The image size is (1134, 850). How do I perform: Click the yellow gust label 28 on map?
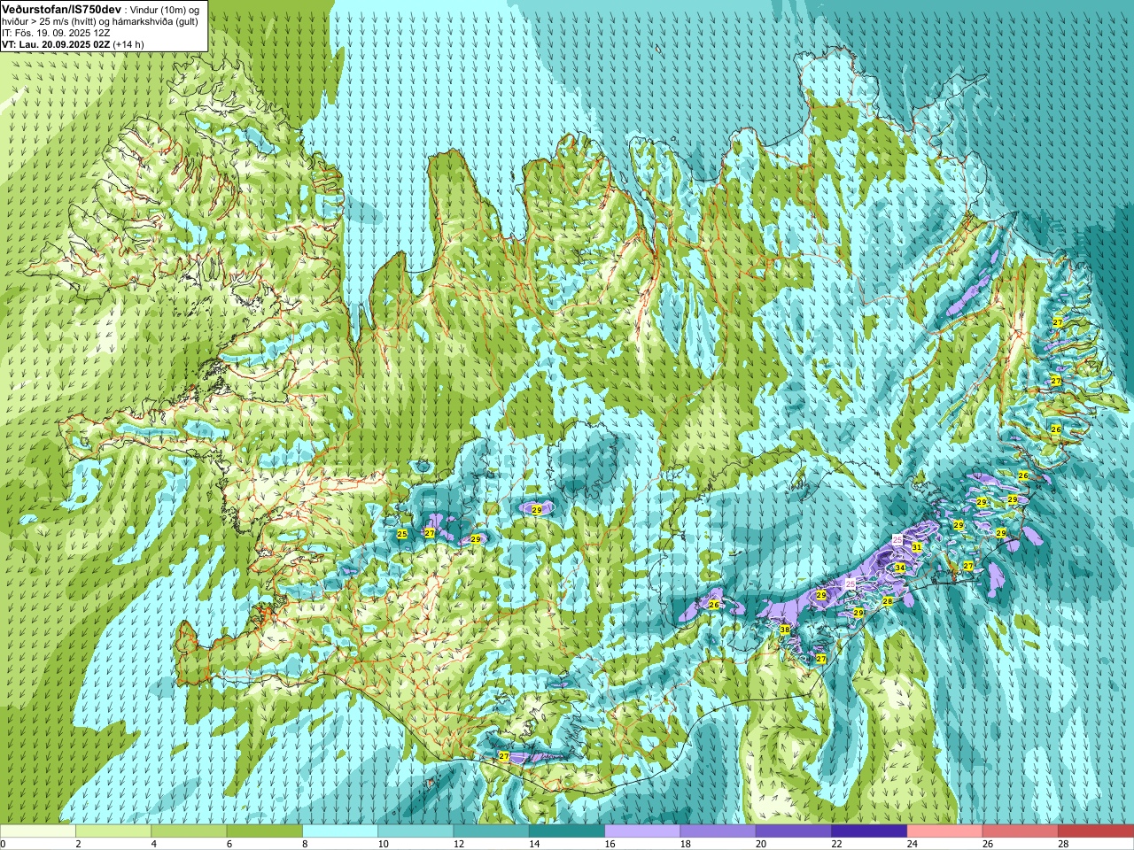[887, 601]
